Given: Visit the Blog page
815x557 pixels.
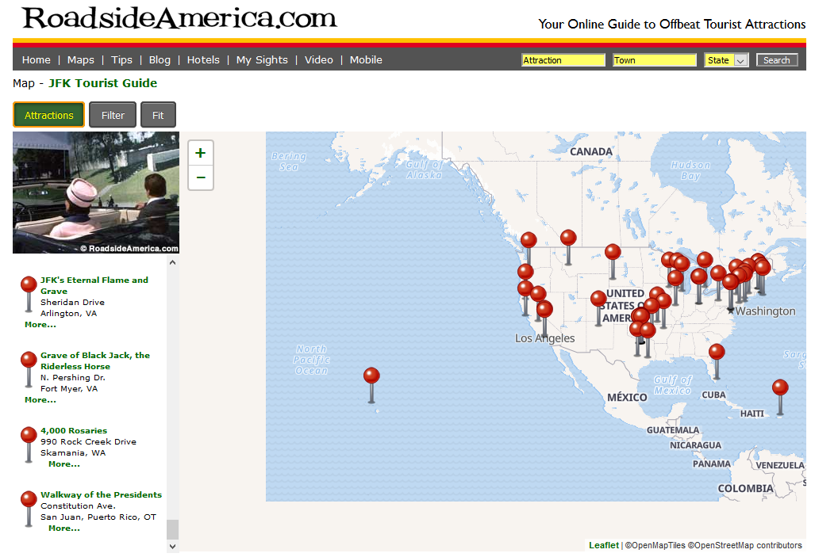Looking at the screenshot, I should click(x=160, y=60).
